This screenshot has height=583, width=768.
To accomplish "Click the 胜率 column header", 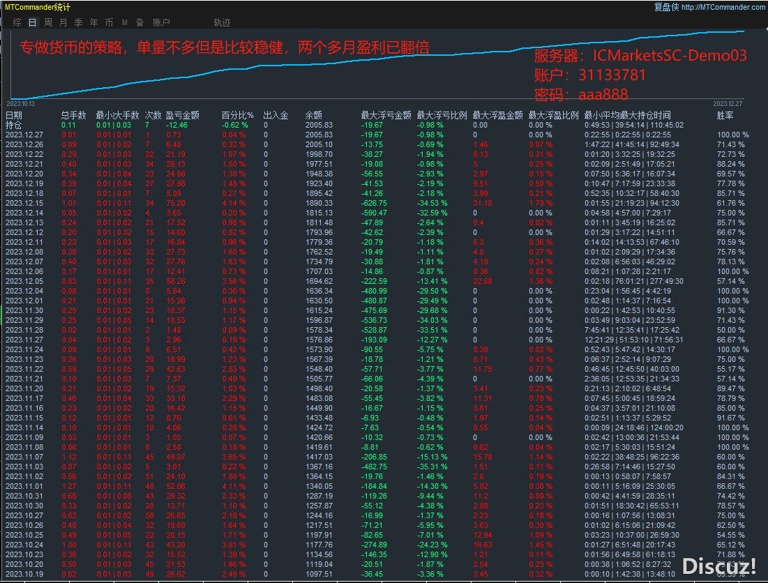I will click(x=725, y=115).
